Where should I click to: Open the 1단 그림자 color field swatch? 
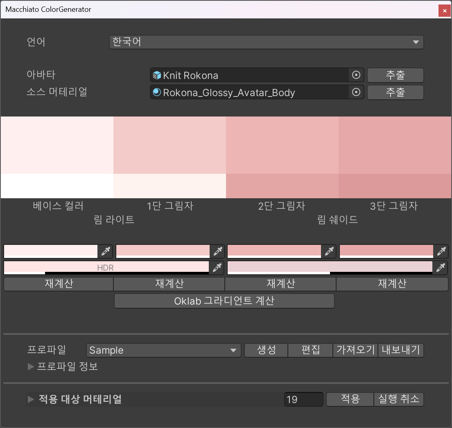coord(163,251)
